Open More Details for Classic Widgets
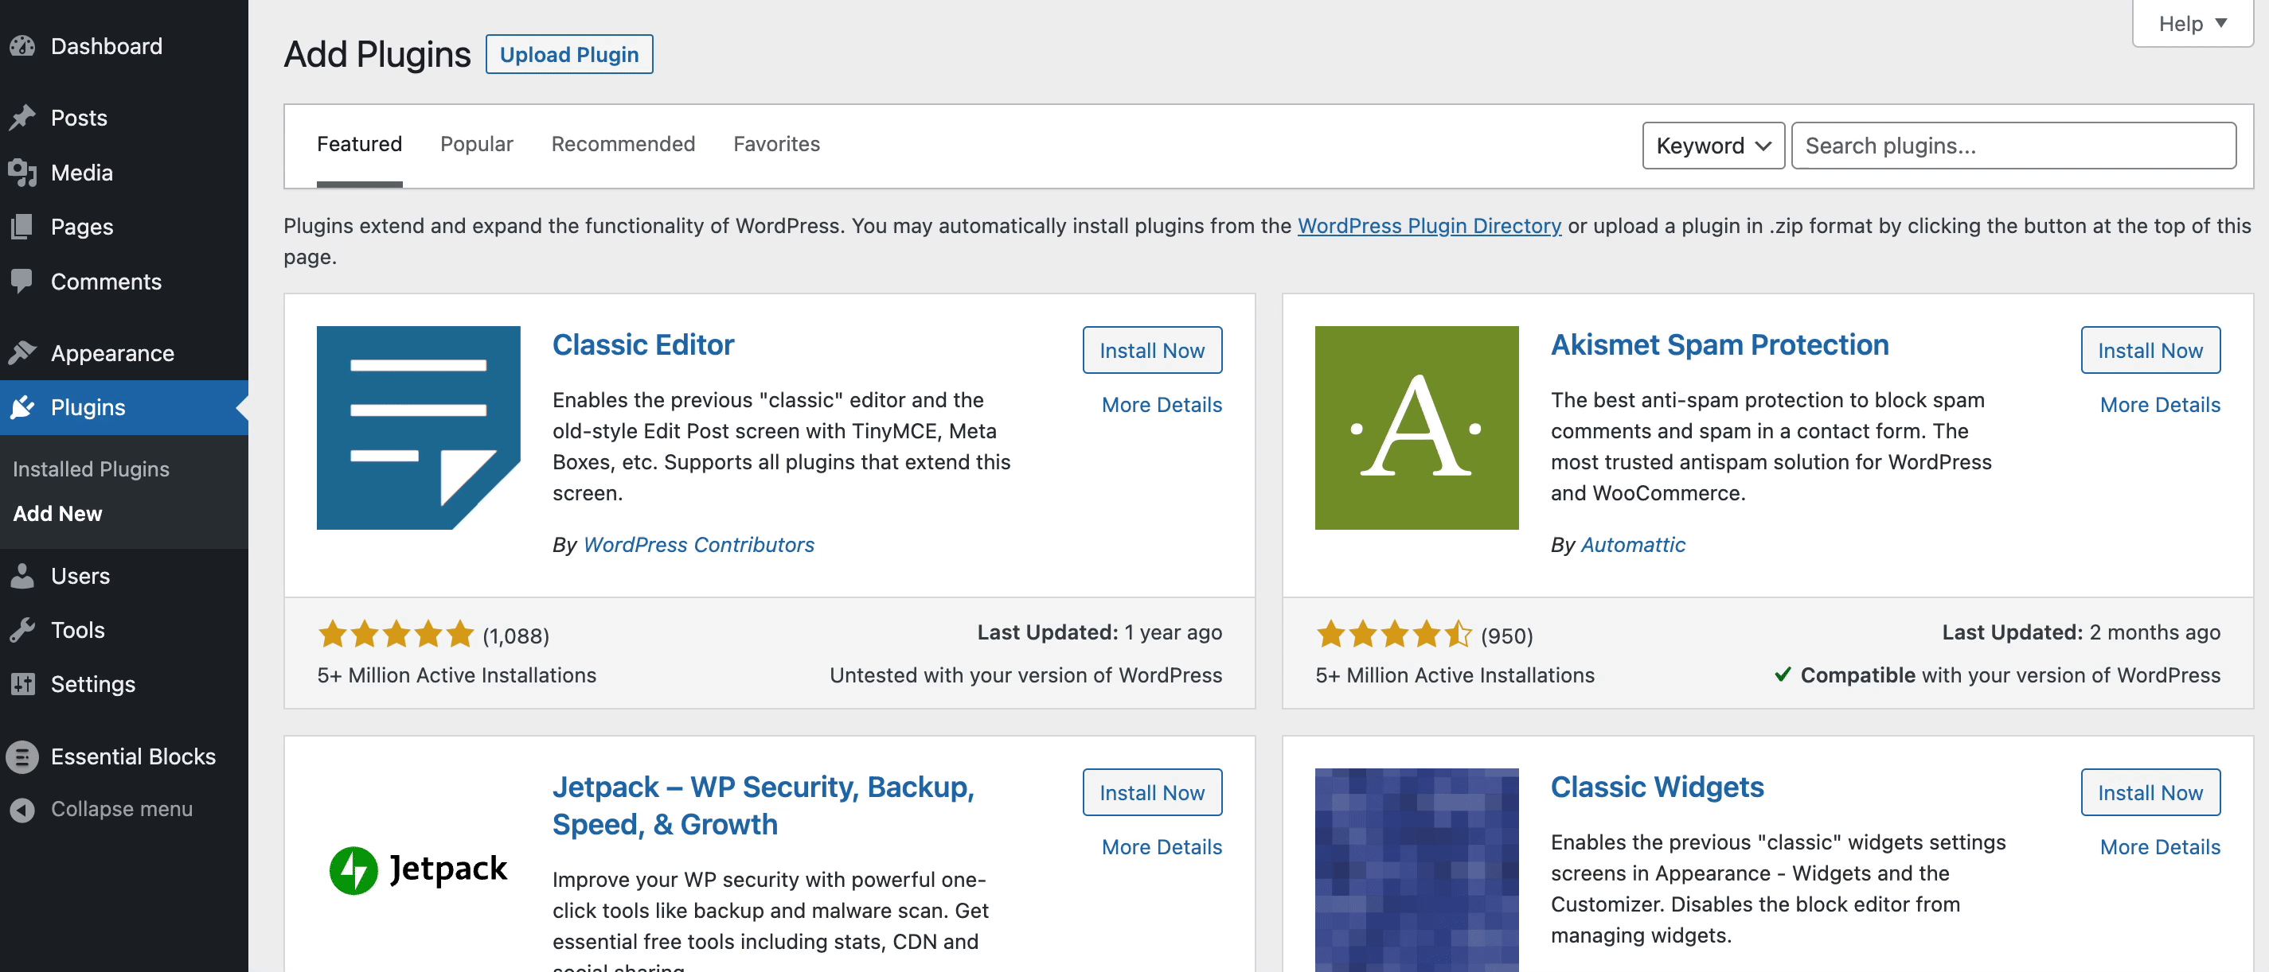The image size is (2269, 972). pyautogui.click(x=2160, y=847)
